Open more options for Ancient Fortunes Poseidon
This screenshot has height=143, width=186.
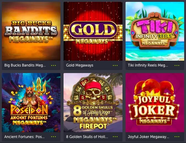(x=53, y=137)
